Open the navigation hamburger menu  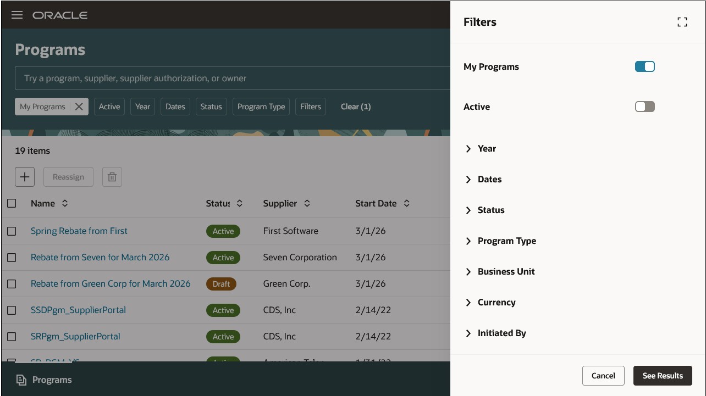[x=17, y=15]
